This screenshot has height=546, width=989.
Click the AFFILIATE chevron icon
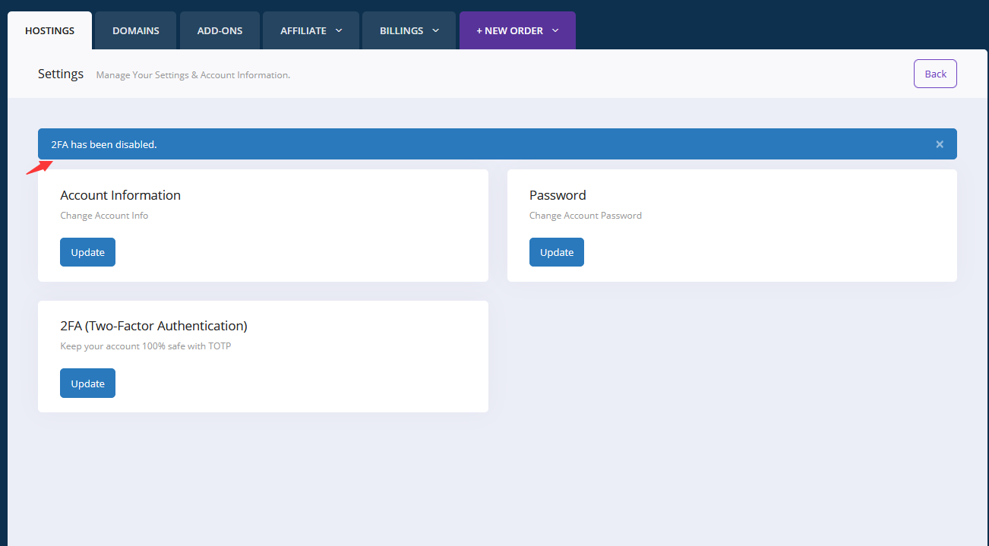(x=337, y=30)
